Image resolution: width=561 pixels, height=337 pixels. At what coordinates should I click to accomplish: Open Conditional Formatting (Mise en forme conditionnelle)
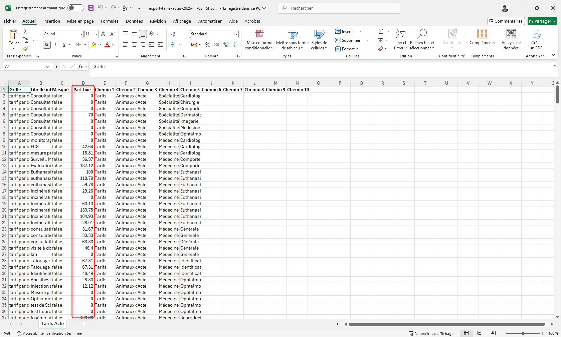[x=259, y=40]
